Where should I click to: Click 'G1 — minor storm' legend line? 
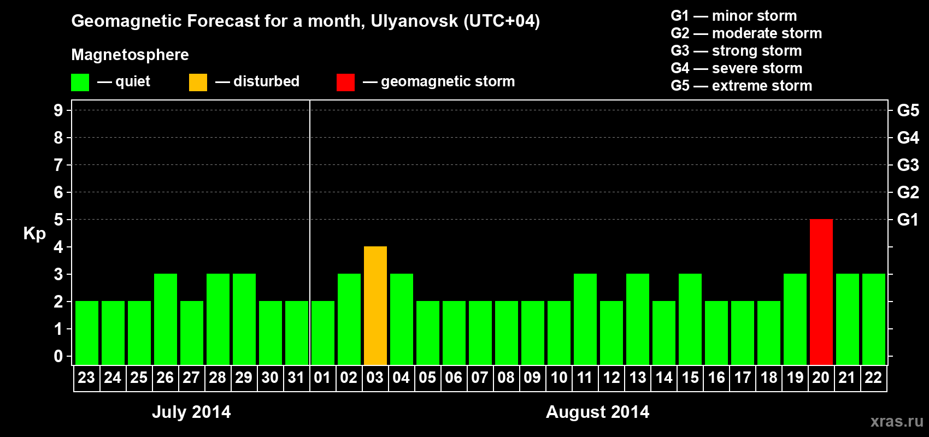click(734, 16)
